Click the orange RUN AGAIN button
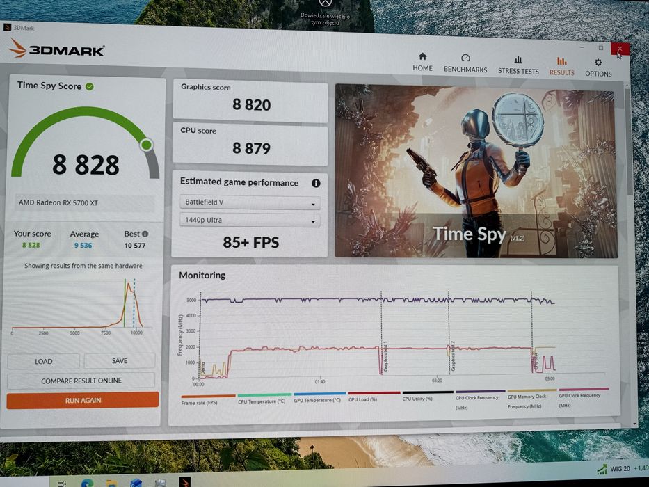 coord(83,401)
